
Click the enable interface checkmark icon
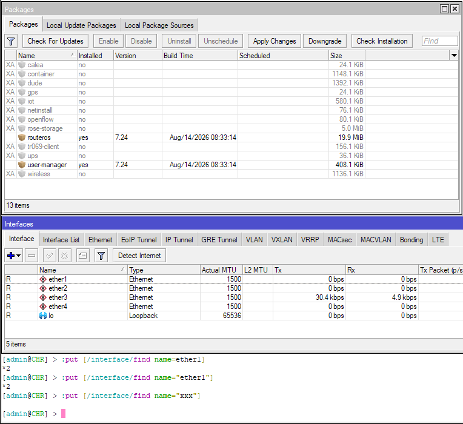click(x=50, y=256)
